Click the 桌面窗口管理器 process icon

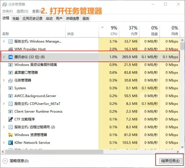[x=10, y=73]
